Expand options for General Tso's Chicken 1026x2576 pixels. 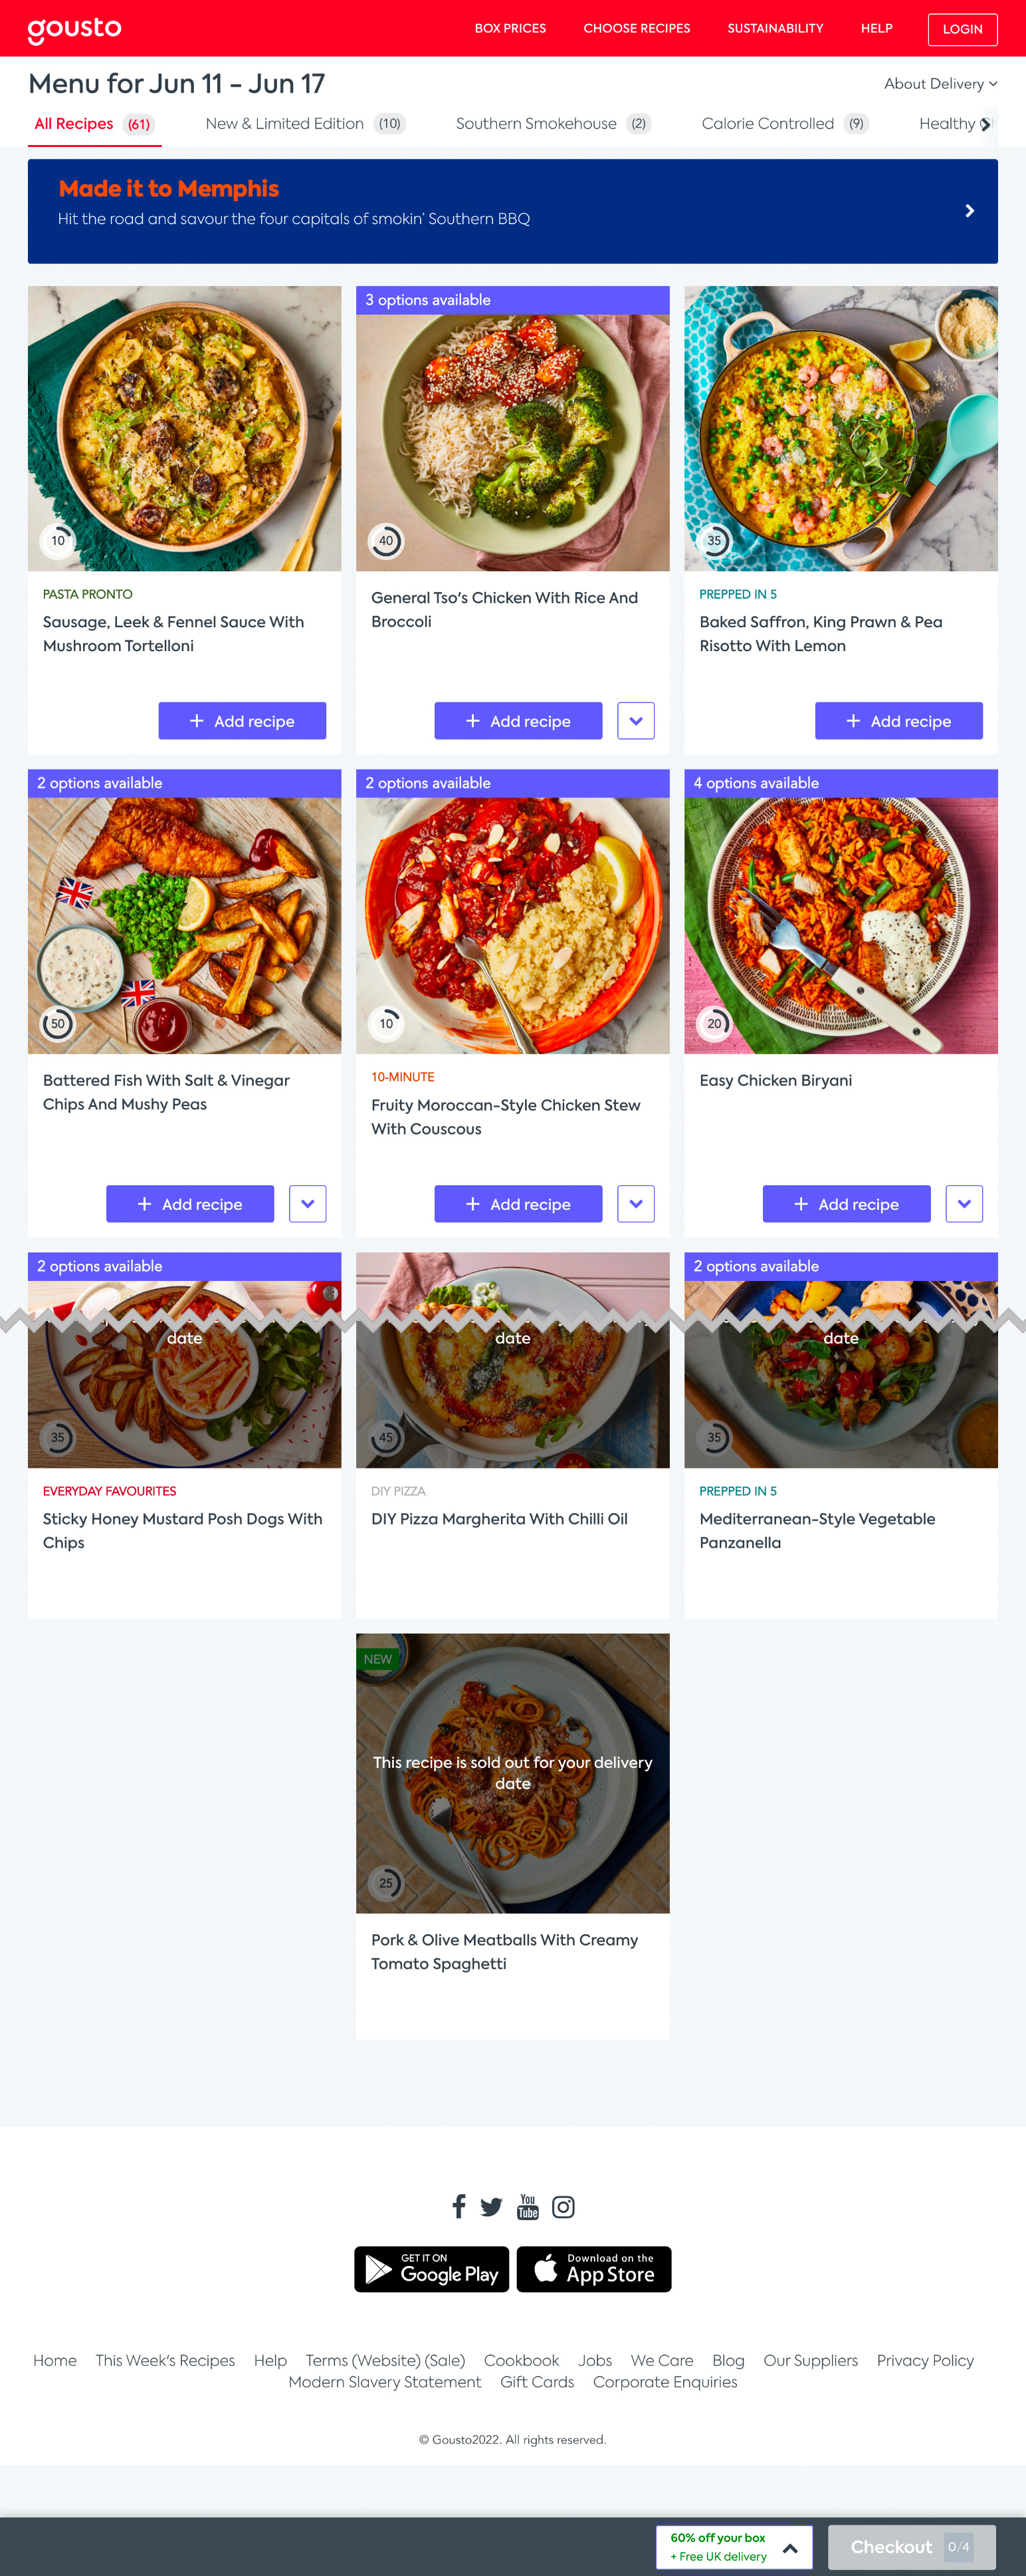(635, 721)
